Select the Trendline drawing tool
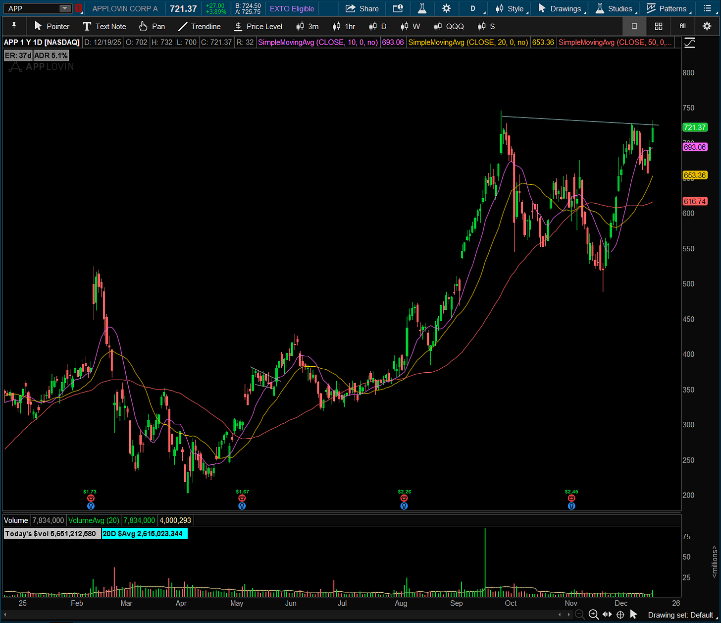 [x=201, y=26]
